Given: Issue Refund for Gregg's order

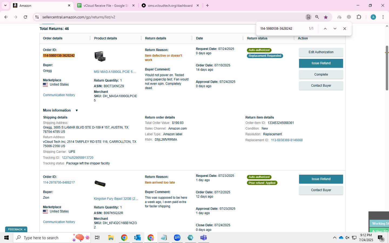Looking at the screenshot, I should (x=321, y=63).
